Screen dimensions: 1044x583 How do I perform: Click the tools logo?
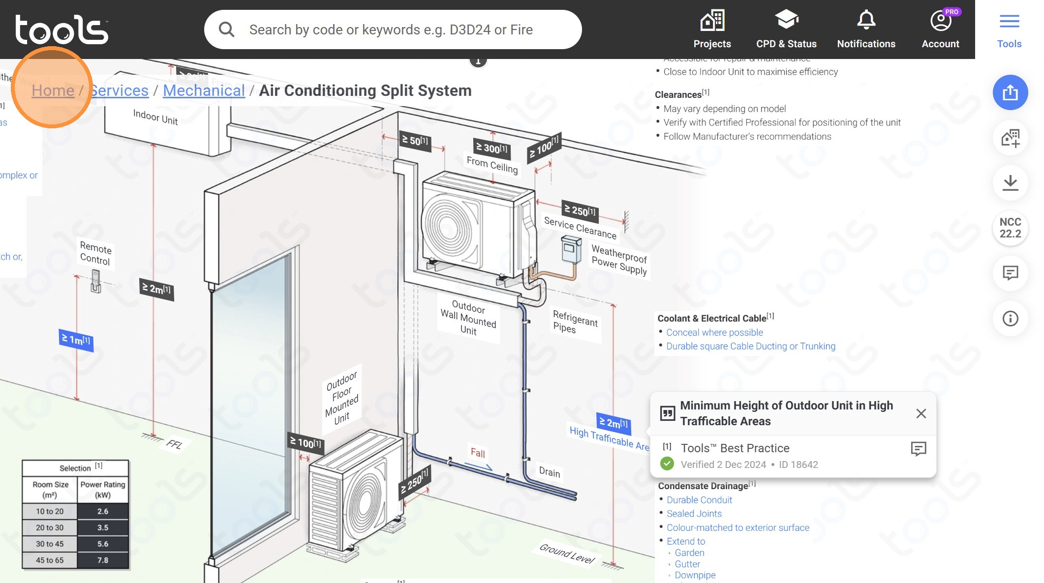(x=61, y=29)
